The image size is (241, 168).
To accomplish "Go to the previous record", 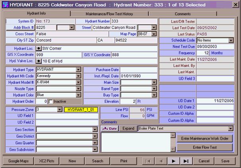I will (x=161, y=161).
